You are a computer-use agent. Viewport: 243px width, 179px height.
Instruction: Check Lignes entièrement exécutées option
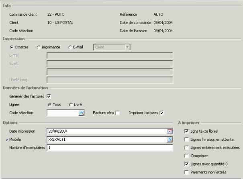click(x=186, y=148)
